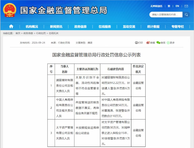Open 新闻资讯 menu

[x=56, y=27]
